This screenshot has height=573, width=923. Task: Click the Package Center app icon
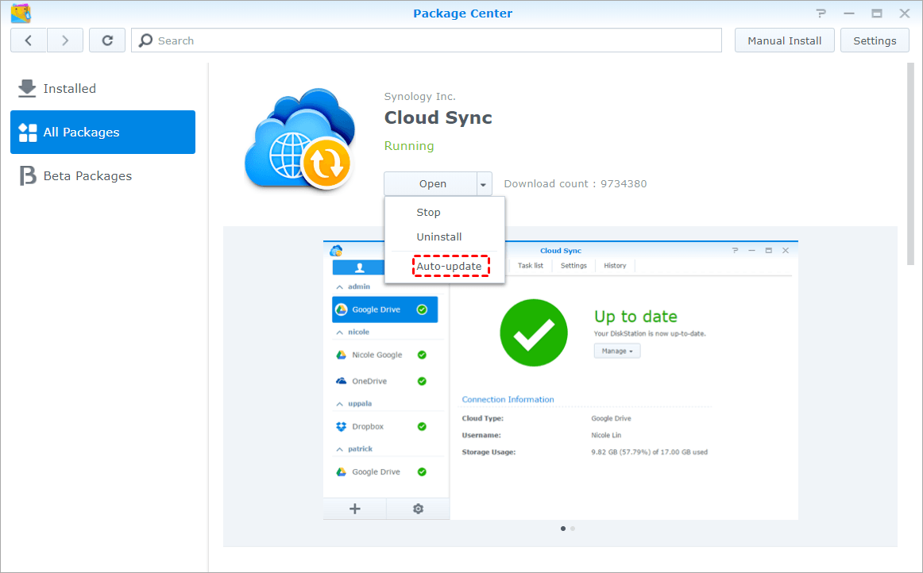pyautogui.click(x=21, y=13)
